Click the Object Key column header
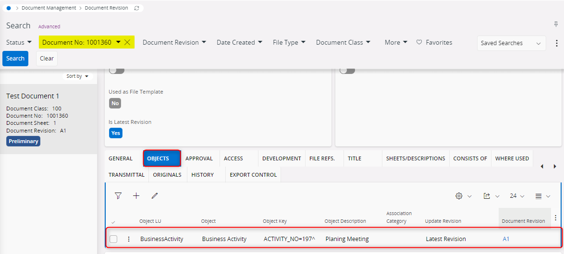 coord(275,221)
